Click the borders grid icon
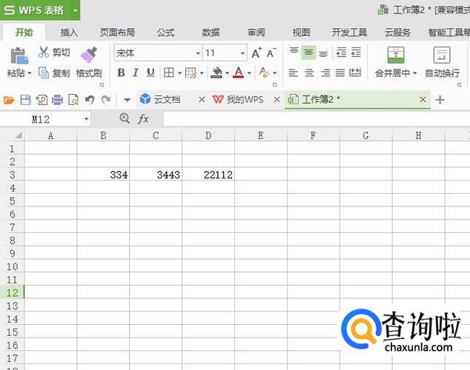The width and height of the screenshot is (470, 370). (169, 73)
